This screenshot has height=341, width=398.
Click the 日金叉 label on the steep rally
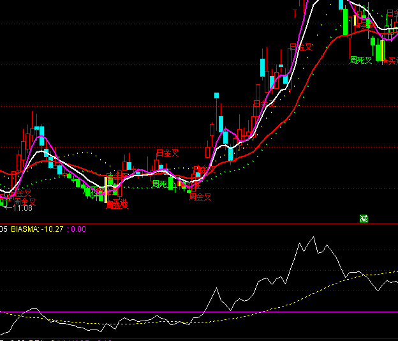point(301,47)
